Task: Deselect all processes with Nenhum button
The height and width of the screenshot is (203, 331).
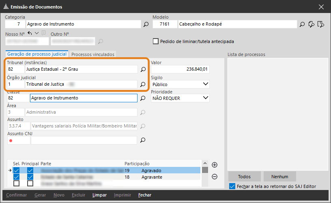Action: point(280,177)
